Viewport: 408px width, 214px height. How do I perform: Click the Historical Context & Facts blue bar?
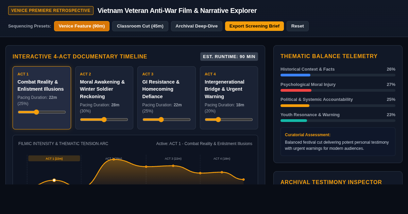[x=295, y=75]
